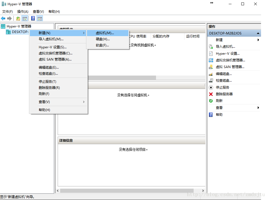Image resolution: width=268 pixels, height=200 pixels.
Task: Open the 文件(F) menu
Action: (7, 12)
